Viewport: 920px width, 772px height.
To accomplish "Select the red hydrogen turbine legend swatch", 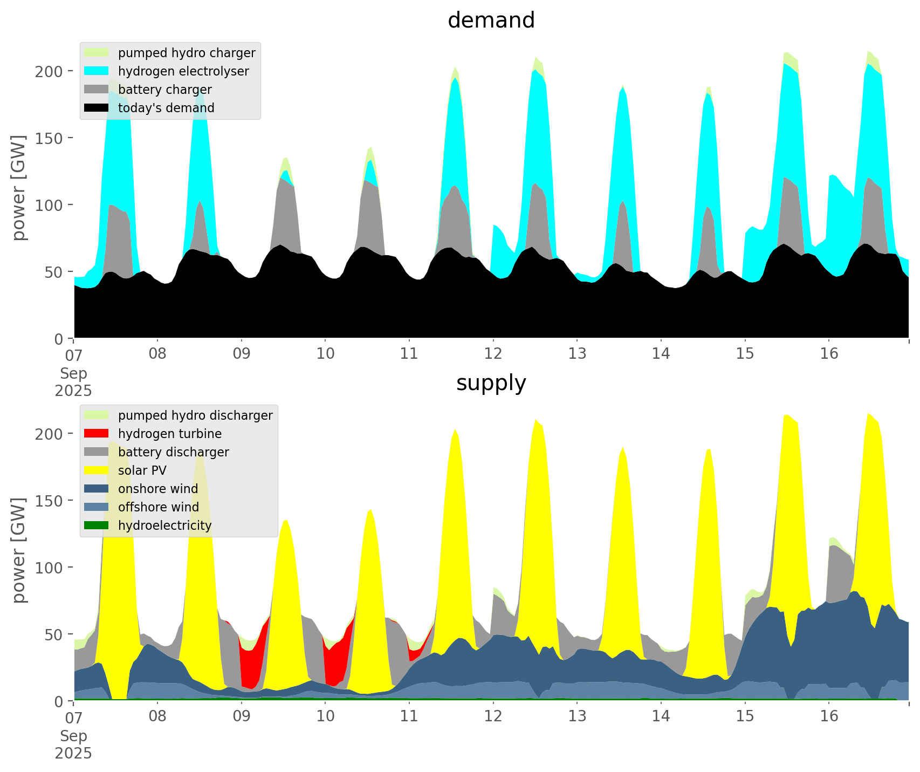I will 97,434.
